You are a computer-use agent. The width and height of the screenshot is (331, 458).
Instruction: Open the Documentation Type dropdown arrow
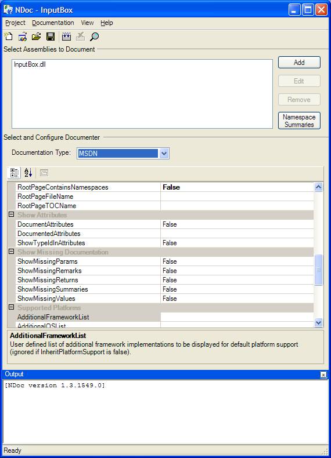pos(164,154)
